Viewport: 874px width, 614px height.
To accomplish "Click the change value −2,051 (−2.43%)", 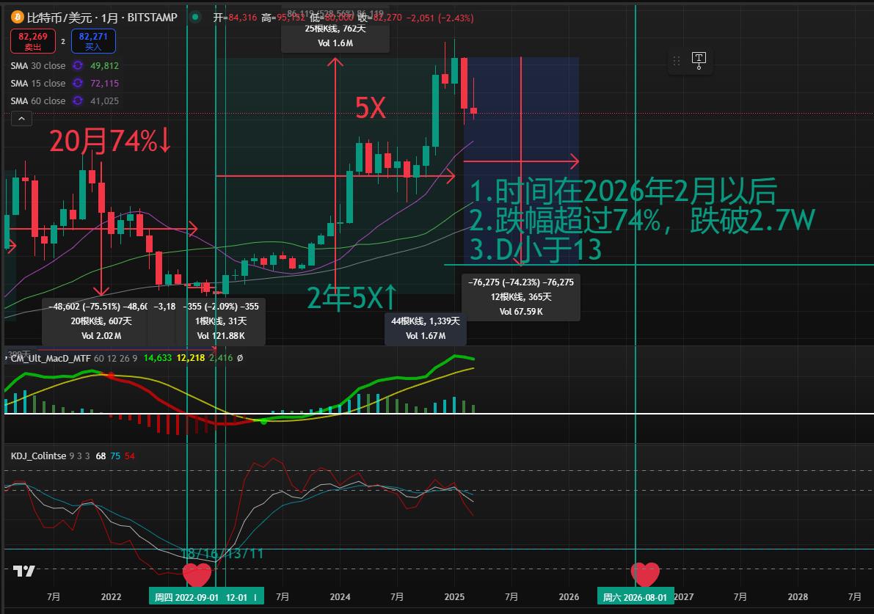I will click(440, 18).
